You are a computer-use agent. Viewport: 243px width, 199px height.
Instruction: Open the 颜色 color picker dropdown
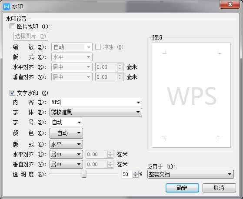click(x=66, y=133)
